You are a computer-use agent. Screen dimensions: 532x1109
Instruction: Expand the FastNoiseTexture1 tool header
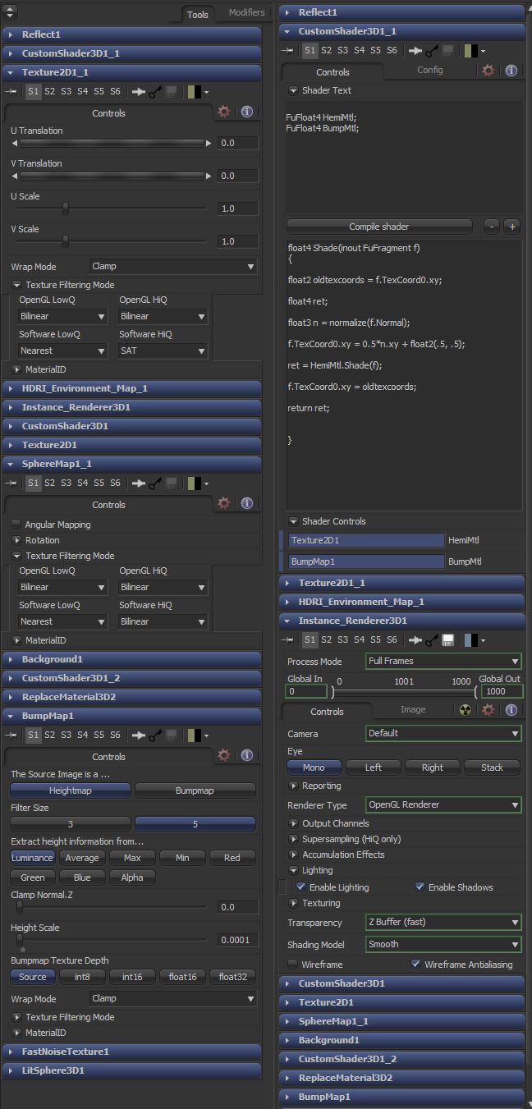pos(131,1052)
